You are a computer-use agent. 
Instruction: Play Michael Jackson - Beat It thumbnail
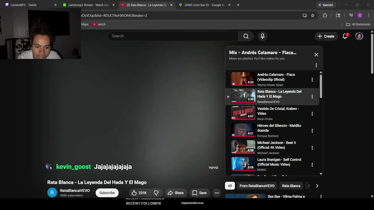243,147
